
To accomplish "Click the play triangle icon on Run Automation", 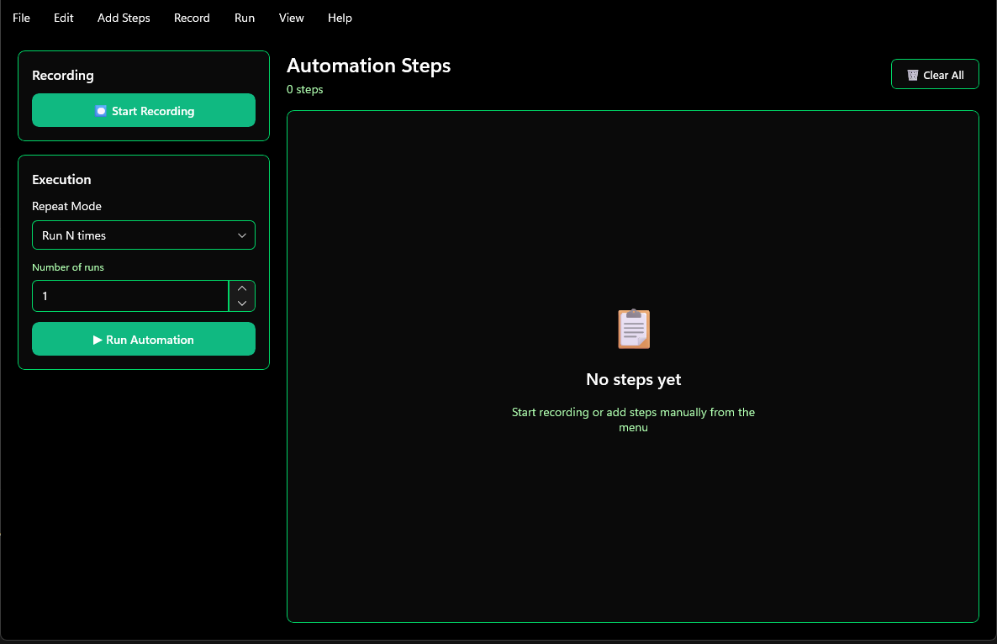I will click(x=98, y=340).
